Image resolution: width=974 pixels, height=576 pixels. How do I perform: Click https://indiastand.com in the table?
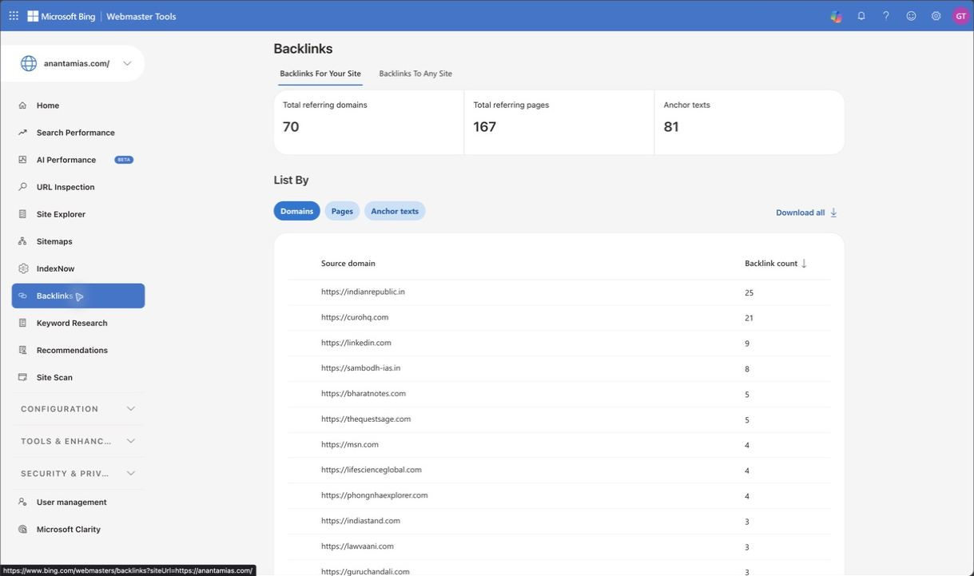coord(360,521)
